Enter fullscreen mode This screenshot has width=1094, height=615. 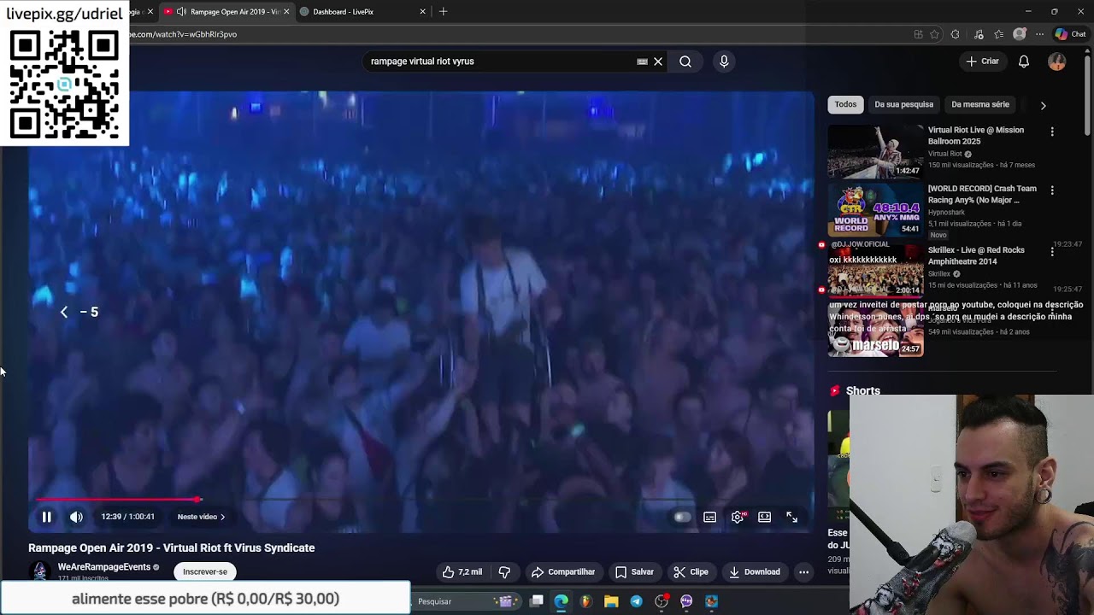[x=791, y=517]
